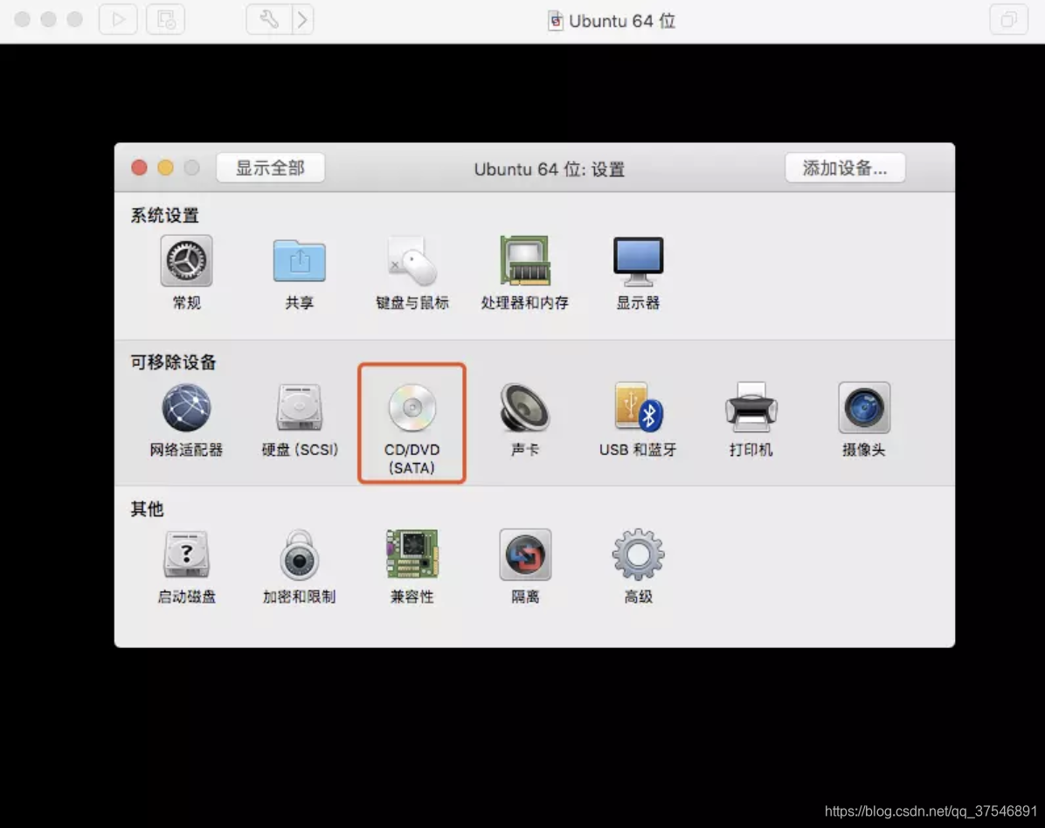This screenshot has height=828, width=1045.
Task: Open the CD/DVD (SATA) disc icon
Action: pyautogui.click(x=412, y=408)
